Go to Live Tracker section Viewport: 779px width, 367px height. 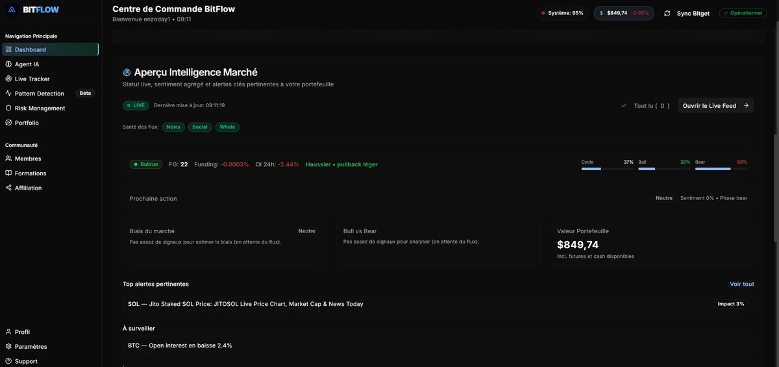click(50, 79)
